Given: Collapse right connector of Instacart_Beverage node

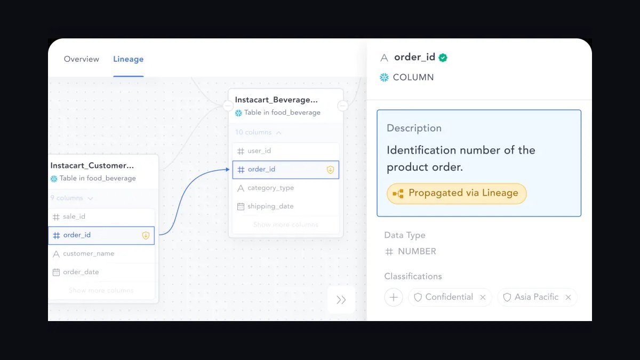Looking at the screenshot, I should (343, 106).
